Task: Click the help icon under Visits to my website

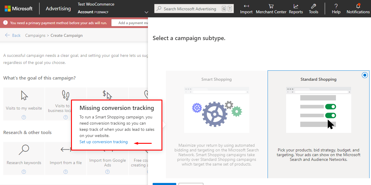Action: click(24, 117)
